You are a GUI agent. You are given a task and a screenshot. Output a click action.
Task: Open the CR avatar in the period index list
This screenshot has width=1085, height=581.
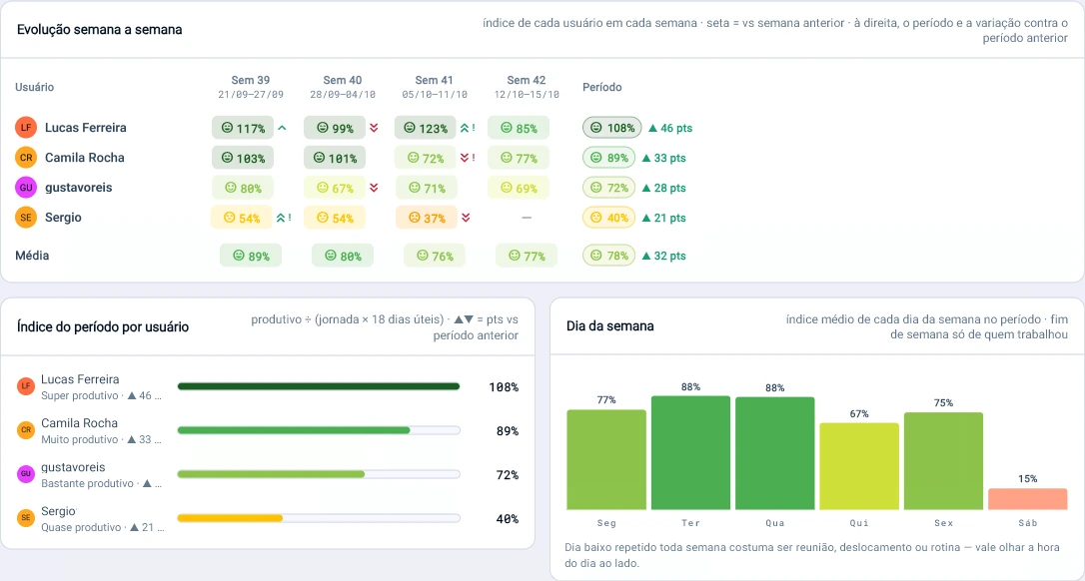click(26, 430)
